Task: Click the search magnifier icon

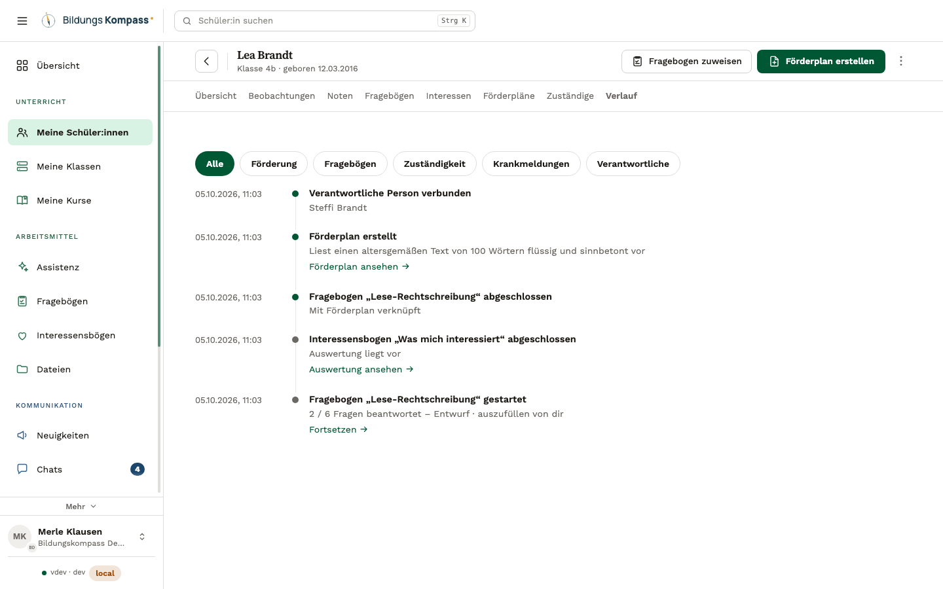Action: [x=187, y=21]
